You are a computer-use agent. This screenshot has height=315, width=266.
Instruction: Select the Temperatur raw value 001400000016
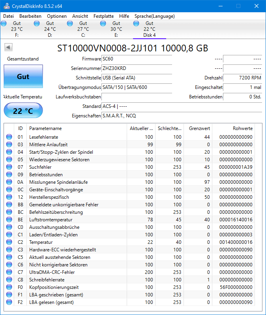tap(236, 242)
